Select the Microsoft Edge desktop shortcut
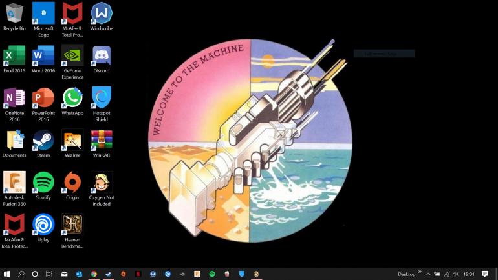 click(43, 20)
